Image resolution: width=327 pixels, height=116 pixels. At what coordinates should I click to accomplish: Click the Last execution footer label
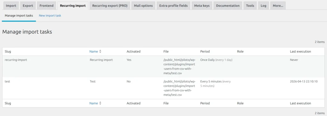click(x=300, y=103)
